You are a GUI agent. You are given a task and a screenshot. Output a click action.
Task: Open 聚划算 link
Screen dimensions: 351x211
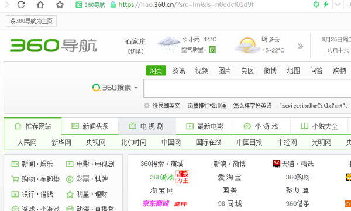pyautogui.click(x=298, y=191)
